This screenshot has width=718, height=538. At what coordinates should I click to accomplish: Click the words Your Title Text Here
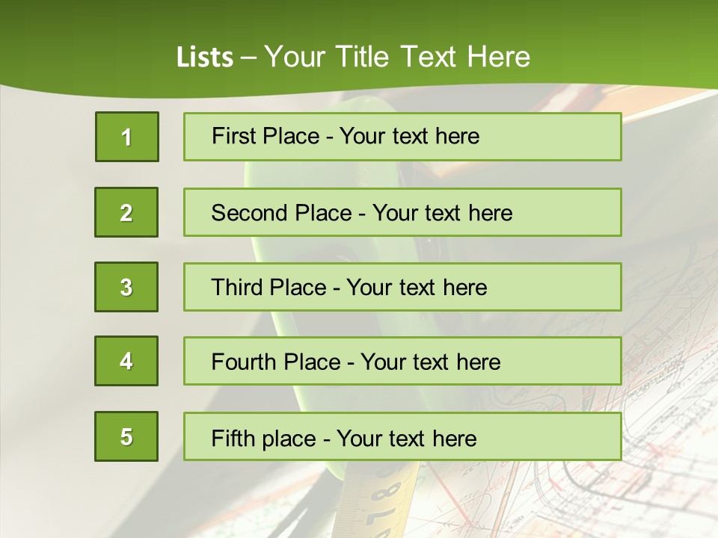397,57
